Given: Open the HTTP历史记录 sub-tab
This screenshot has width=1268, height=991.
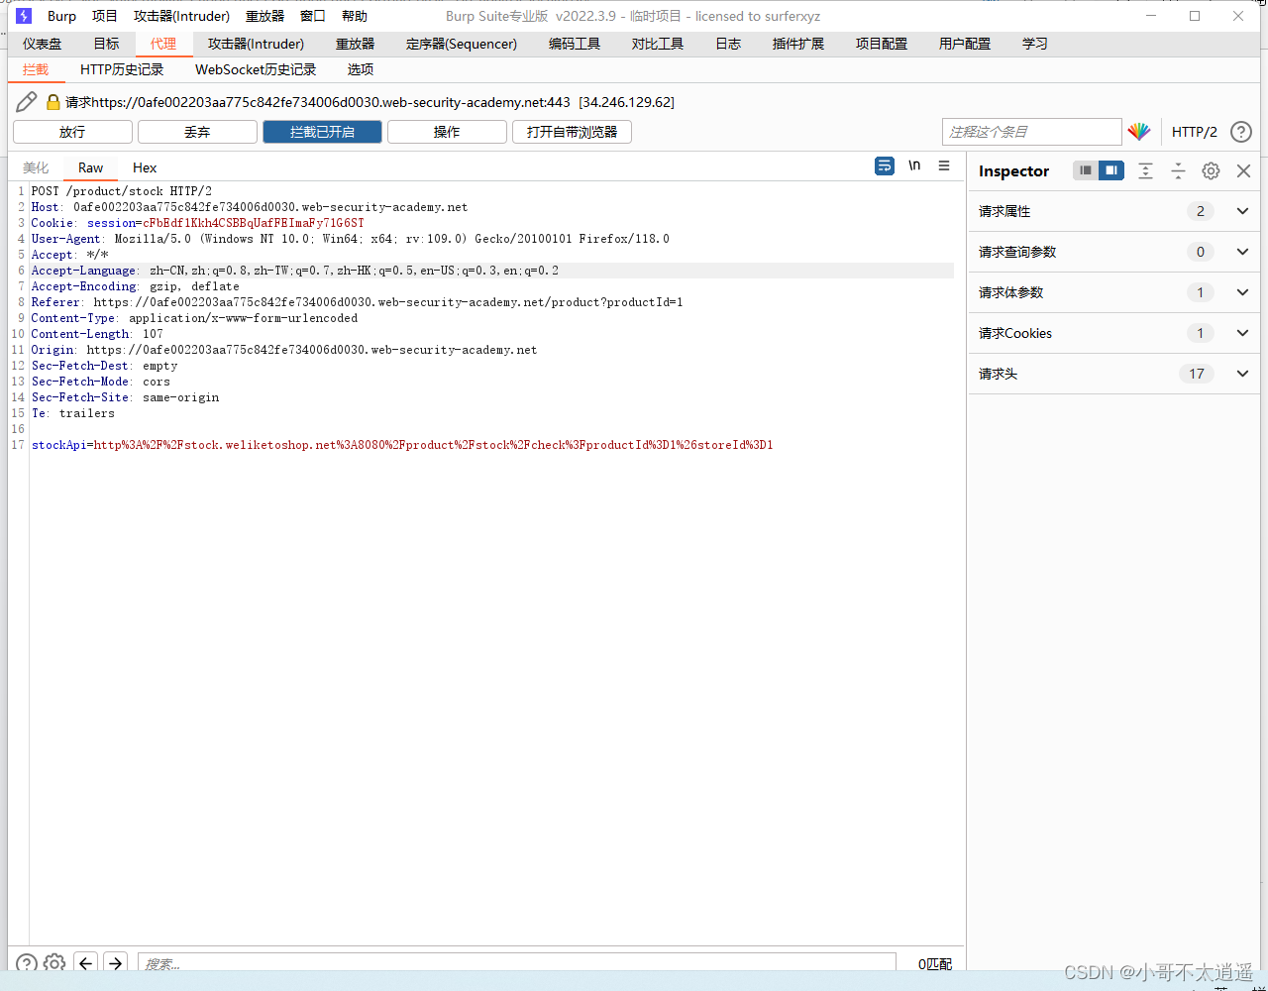Looking at the screenshot, I should coord(122,69).
